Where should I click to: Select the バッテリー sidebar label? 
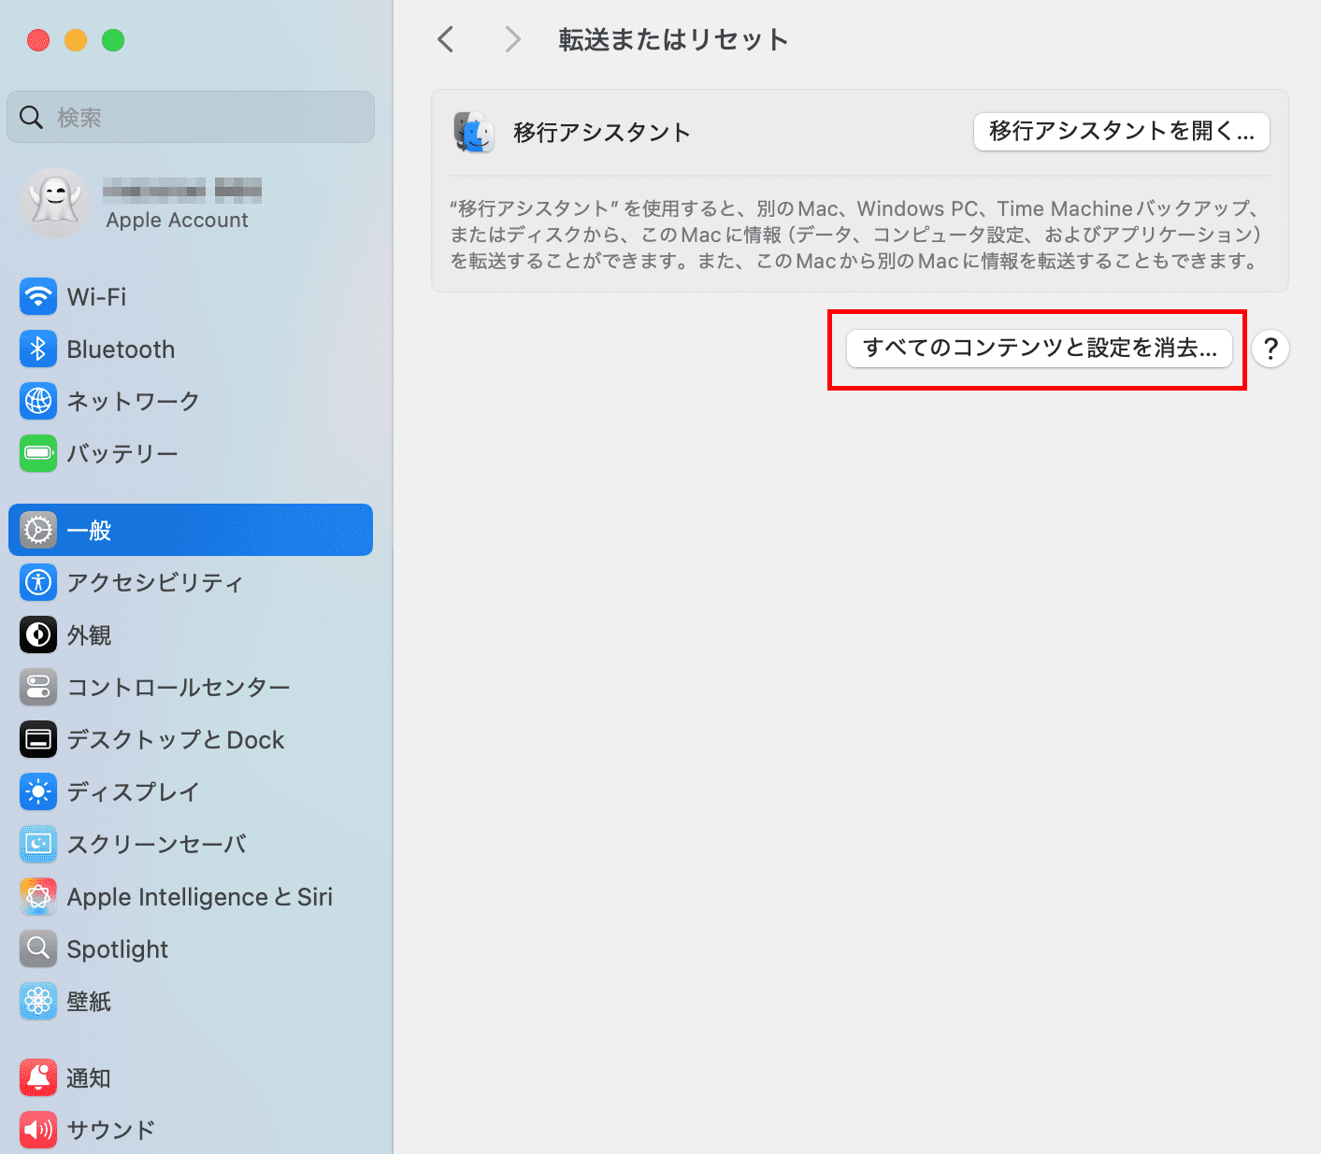coord(122,454)
